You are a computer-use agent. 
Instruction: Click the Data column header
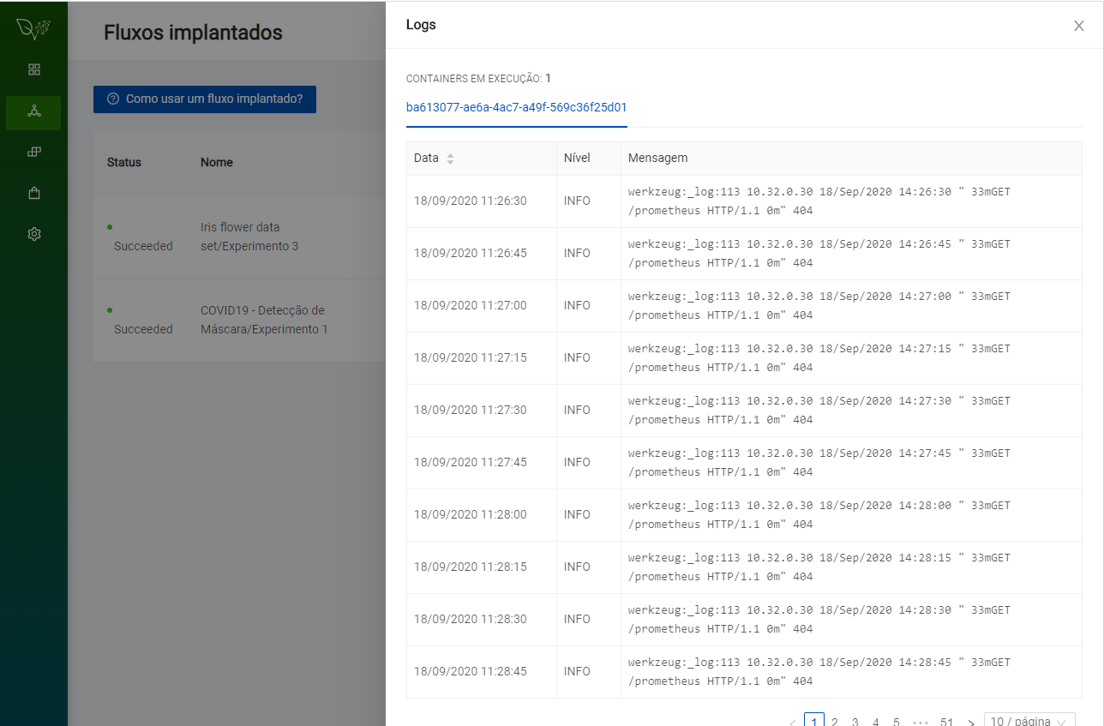coord(482,159)
